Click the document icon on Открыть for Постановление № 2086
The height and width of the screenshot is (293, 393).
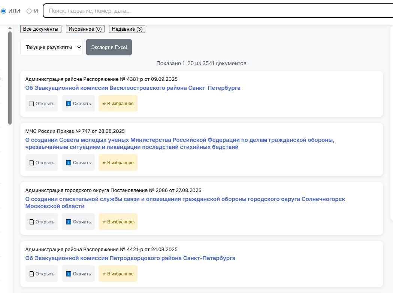(31, 222)
